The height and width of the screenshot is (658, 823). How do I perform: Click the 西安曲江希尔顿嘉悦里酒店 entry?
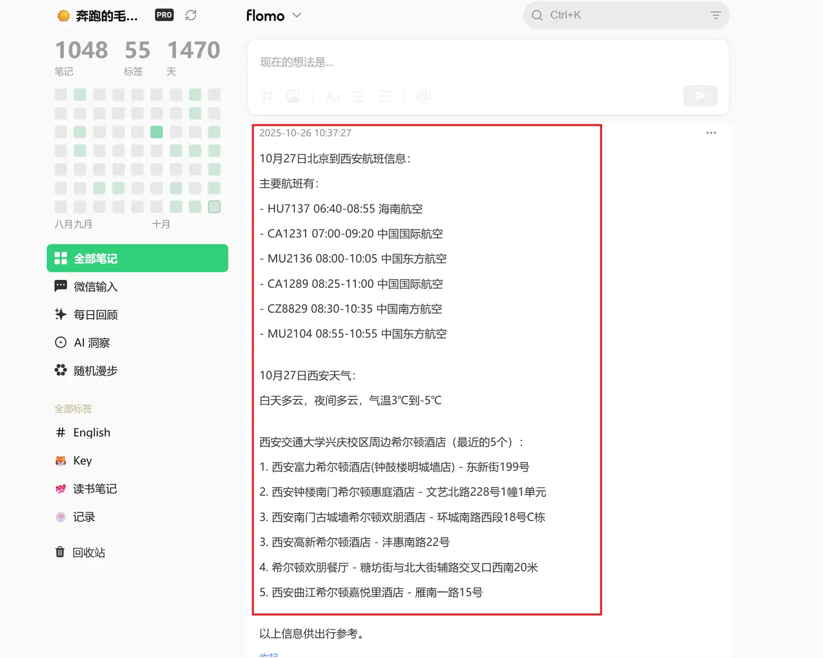(371, 593)
